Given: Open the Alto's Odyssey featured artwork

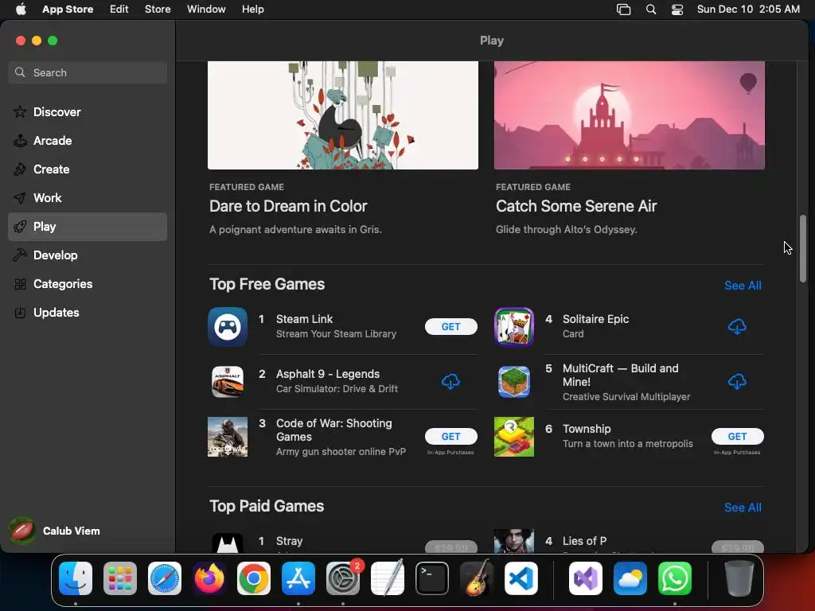Looking at the screenshot, I should coord(630,115).
